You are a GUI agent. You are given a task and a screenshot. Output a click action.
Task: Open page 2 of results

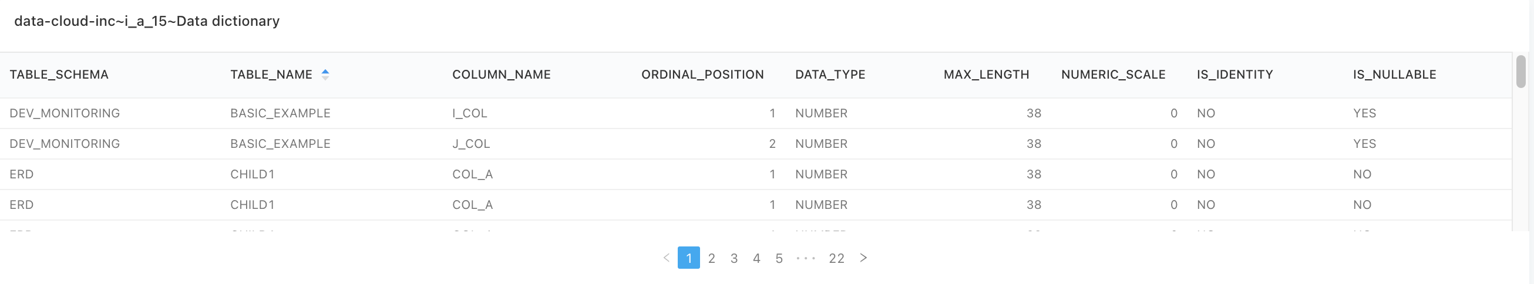coord(712,258)
